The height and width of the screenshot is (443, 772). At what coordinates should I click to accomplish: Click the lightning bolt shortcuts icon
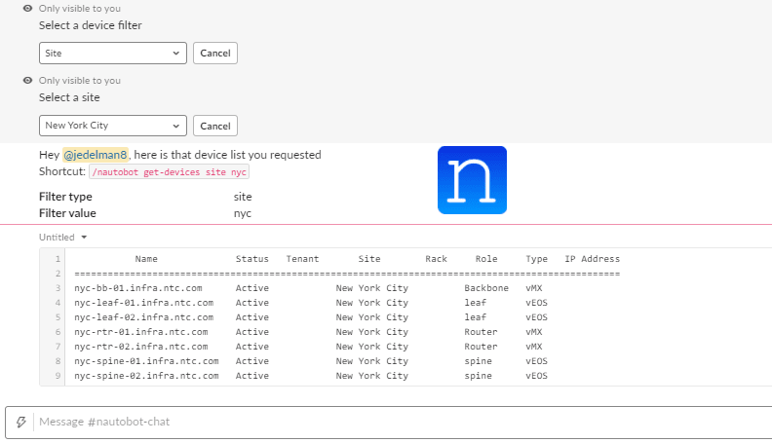point(20,422)
